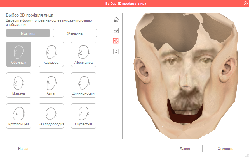249x158 pixels.
Task: Choose the Кавказец head profile
Action: [x=51, y=54]
